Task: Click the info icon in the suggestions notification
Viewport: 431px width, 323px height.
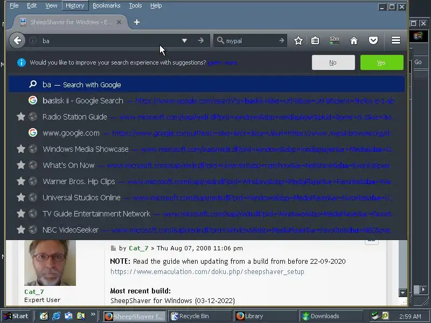Action: pyautogui.click(x=22, y=62)
